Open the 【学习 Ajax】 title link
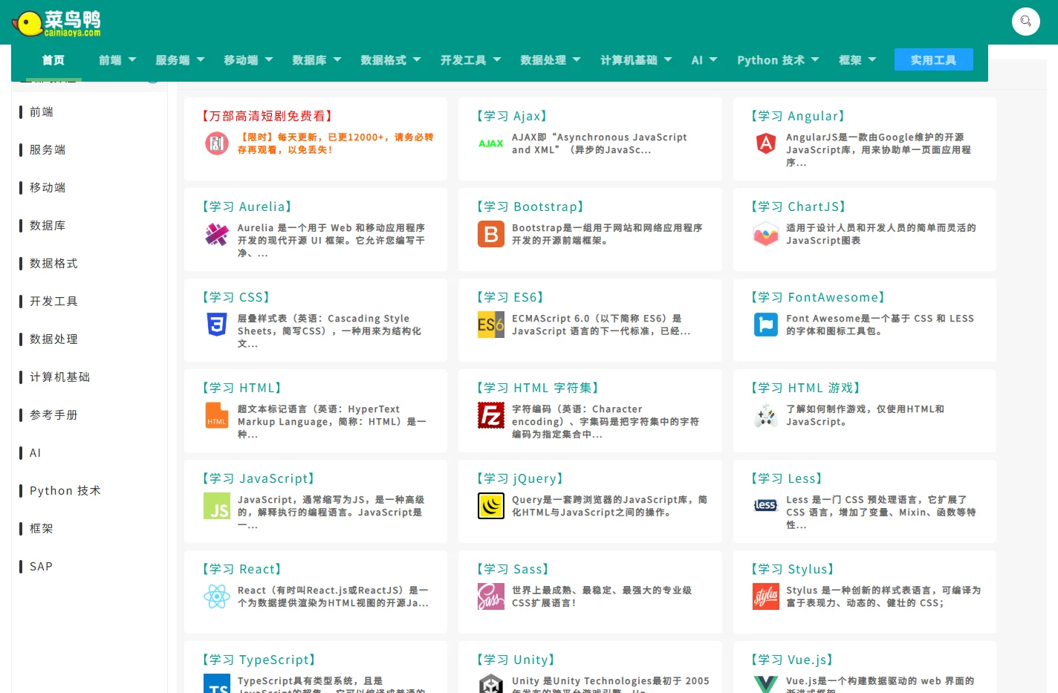The image size is (1058, 693). [513, 116]
